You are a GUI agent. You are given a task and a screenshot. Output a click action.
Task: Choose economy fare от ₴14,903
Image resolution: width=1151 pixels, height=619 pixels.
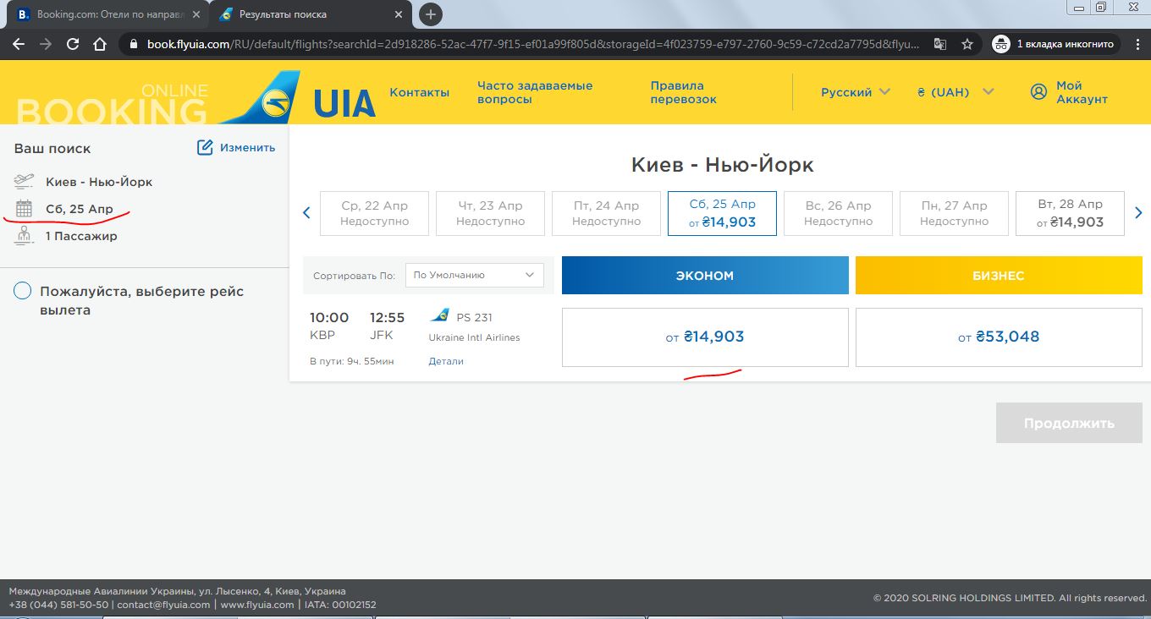point(704,337)
